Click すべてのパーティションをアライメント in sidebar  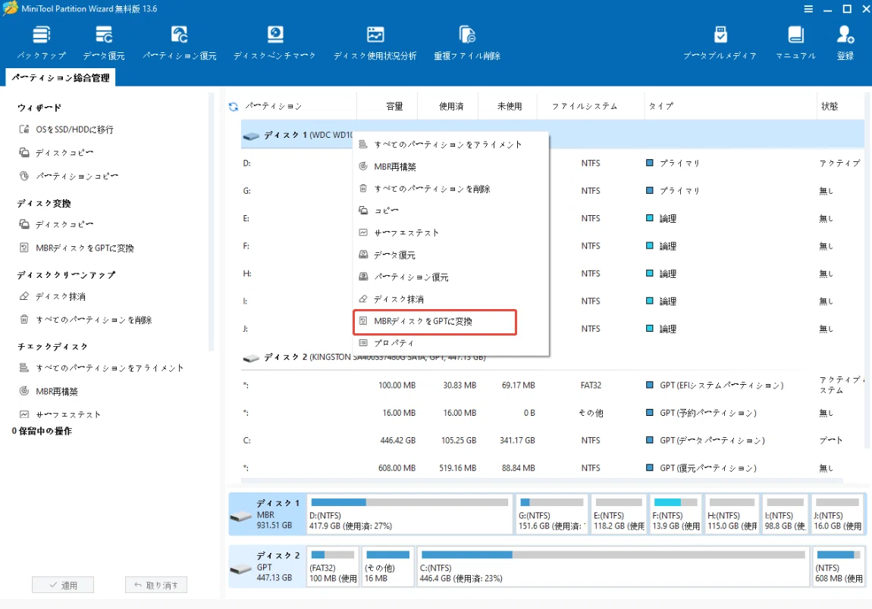102,368
